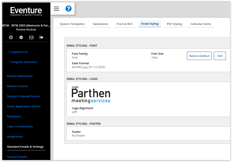Image resolution: width=232 pixels, height=162 pixels.
Task: Click the Parthen meeting services logo image
Action: [x=91, y=96]
